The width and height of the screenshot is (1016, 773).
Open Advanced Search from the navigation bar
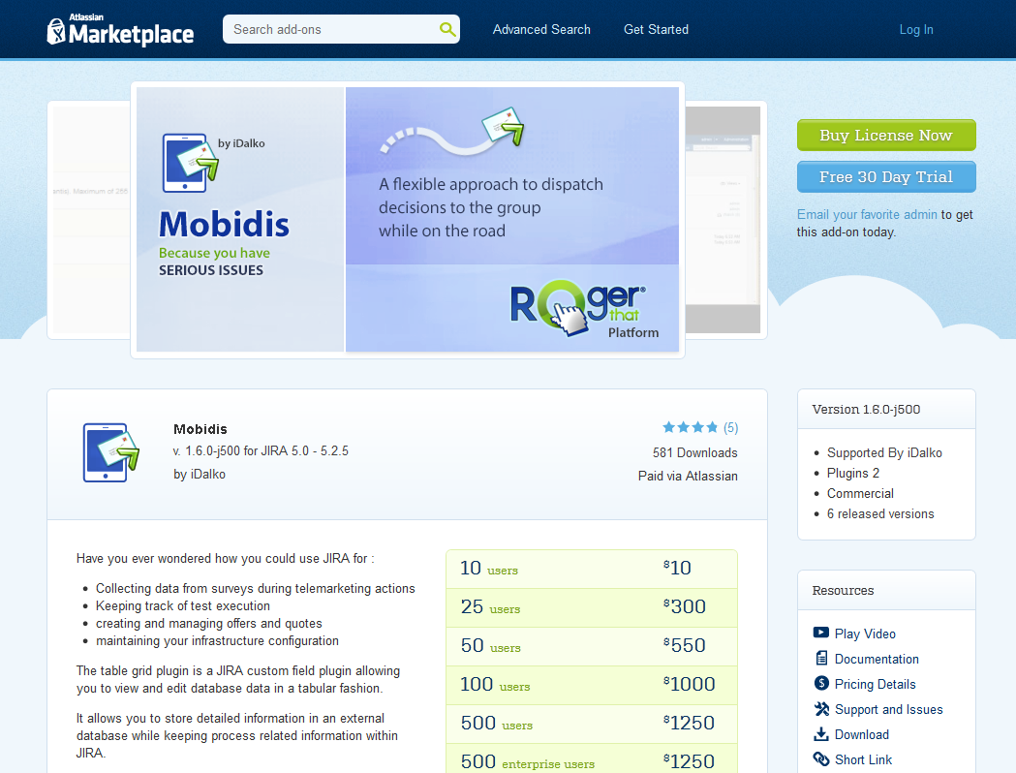click(x=541, y=29)
